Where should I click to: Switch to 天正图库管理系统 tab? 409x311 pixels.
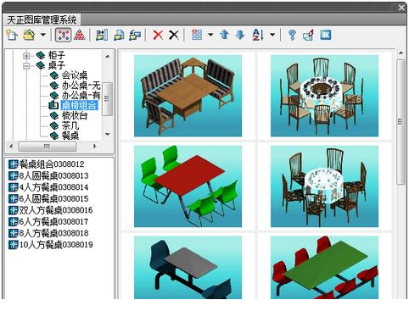(42, 20)
